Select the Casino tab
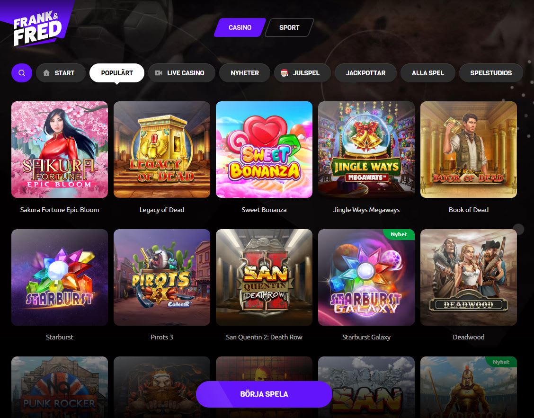Image resolution: width=534 pixels, height=418 pixels. point(240,27)
